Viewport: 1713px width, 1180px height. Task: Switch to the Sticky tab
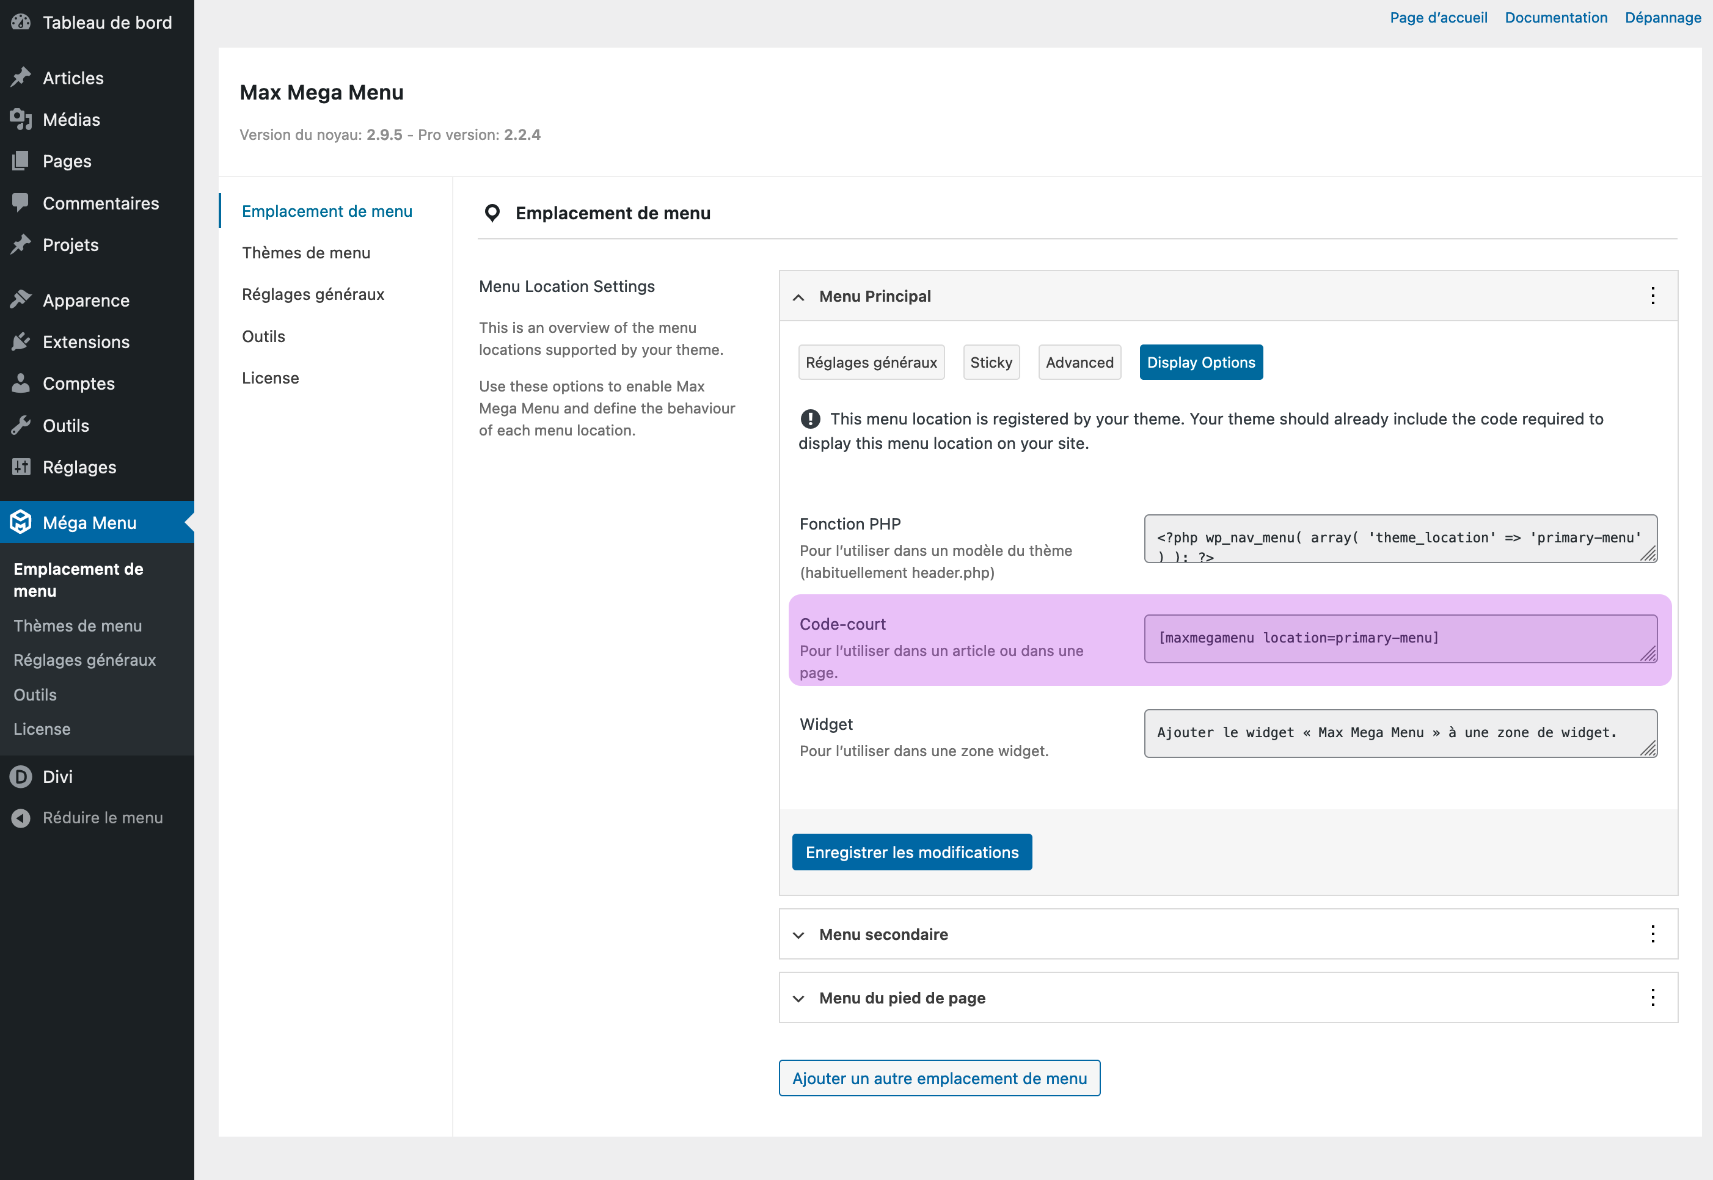[x=991, y=362]
